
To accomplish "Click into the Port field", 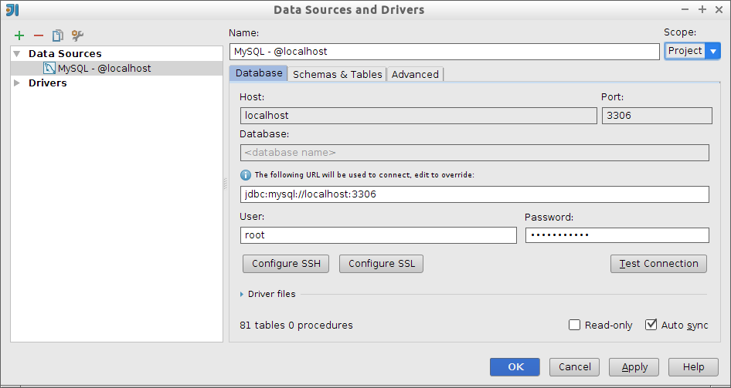I will [x=657, y=116].
